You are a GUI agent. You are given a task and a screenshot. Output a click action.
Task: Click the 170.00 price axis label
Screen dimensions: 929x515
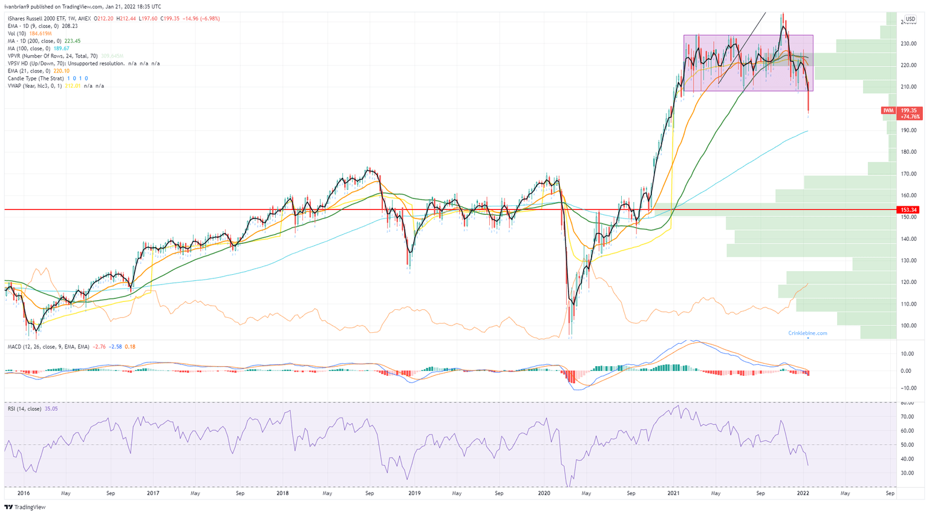pos(908,174)
